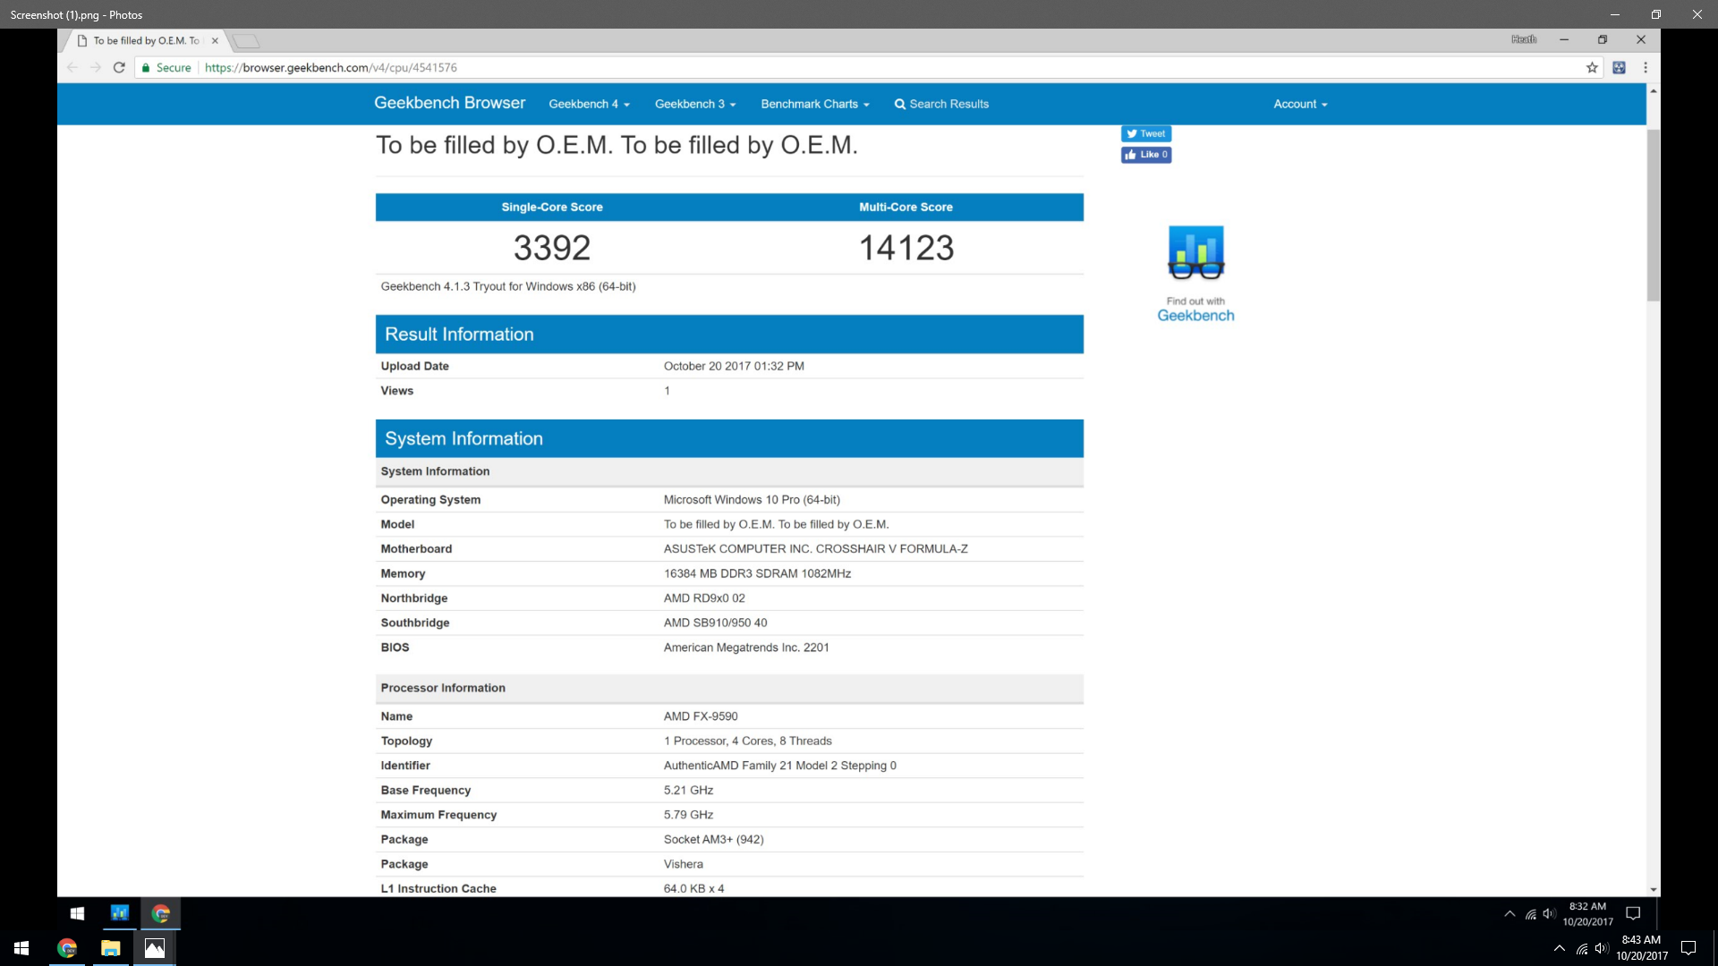Click the '5.21 GHz' base frequency value
The height and width of the screenshot is (966, 1718).
click(688, 791)
